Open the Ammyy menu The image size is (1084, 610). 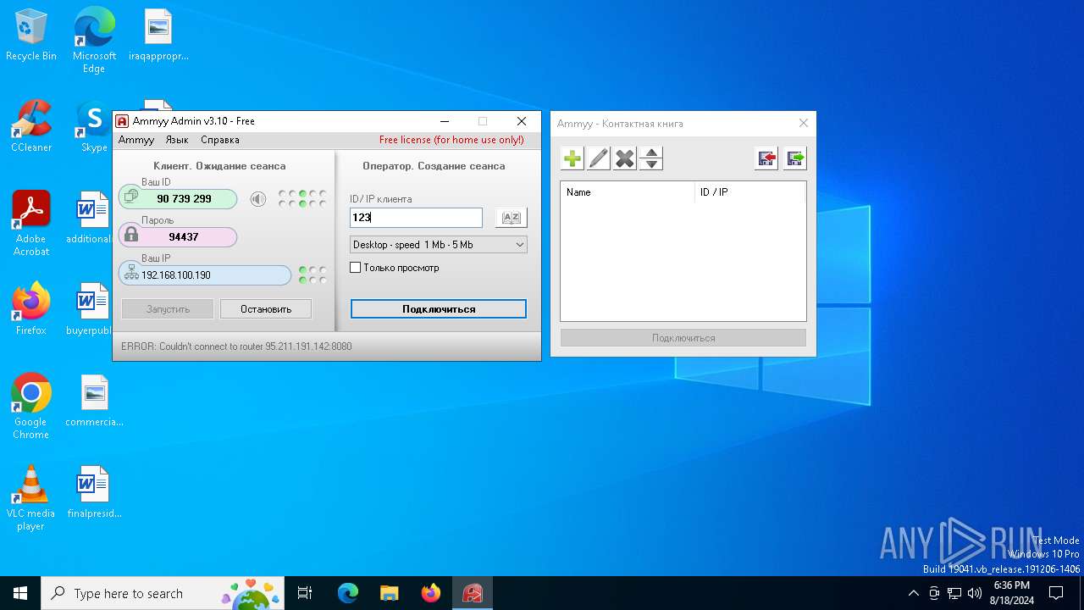click(136, 140)
